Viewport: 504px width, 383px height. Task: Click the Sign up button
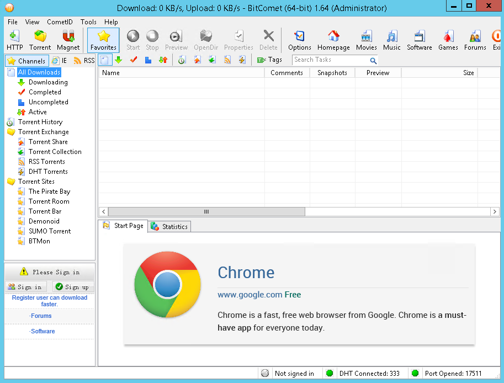72,287
